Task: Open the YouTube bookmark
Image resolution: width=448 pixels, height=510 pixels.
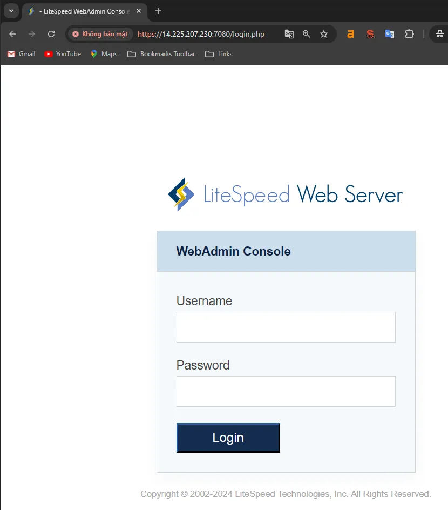Action: (63, 54)
